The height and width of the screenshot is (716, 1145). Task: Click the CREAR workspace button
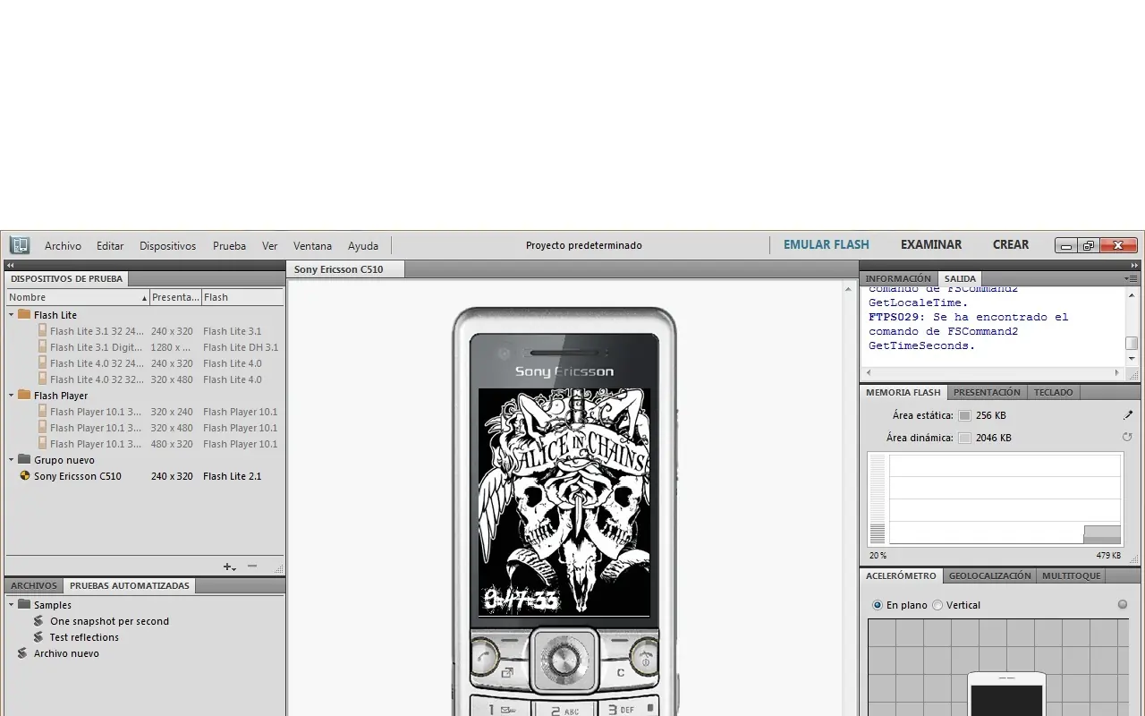(1011, 244)
